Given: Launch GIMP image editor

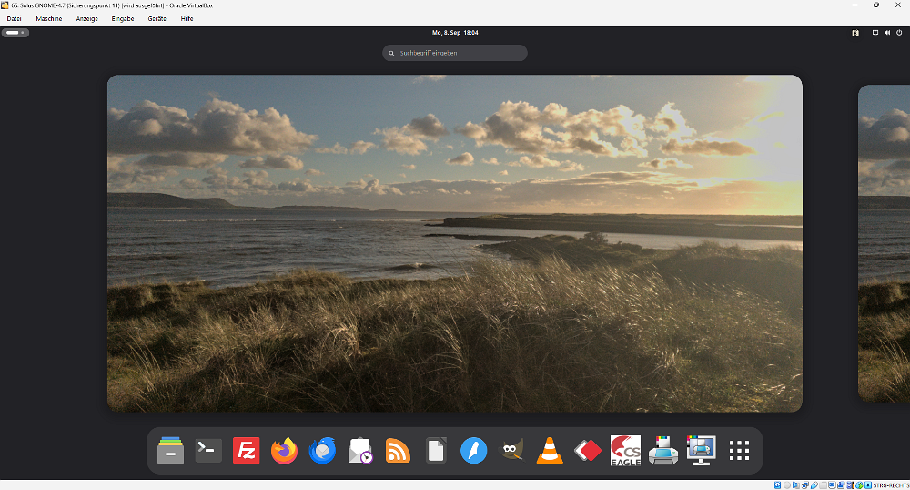Looking at the screenshot, I should [x=512, y=450].
